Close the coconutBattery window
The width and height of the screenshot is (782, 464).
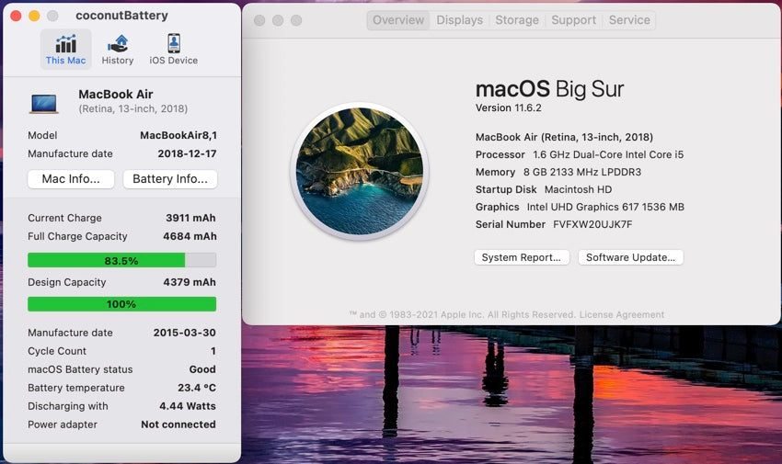click(16, 16)
